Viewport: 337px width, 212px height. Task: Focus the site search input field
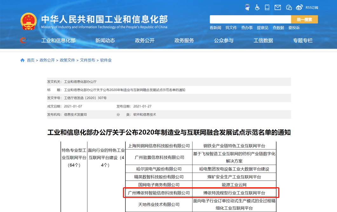[250, 19]
